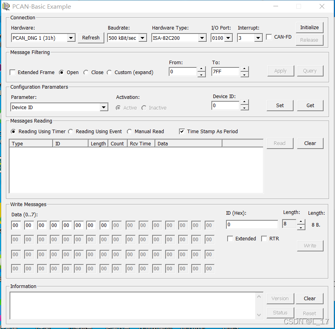
Task: Decrease message Length with down arrow
Action: [x=301, y=227]
